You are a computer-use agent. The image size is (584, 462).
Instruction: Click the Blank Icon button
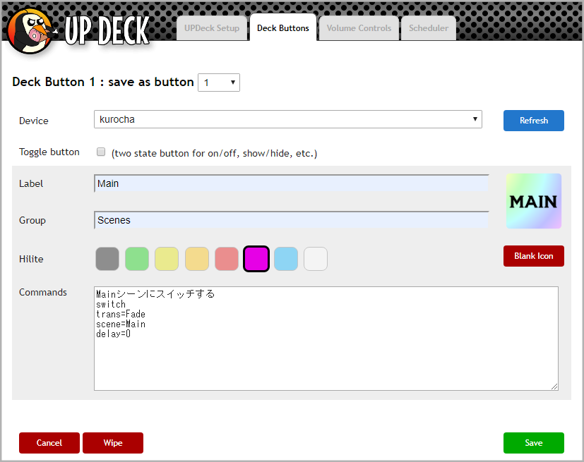(534, 256)
